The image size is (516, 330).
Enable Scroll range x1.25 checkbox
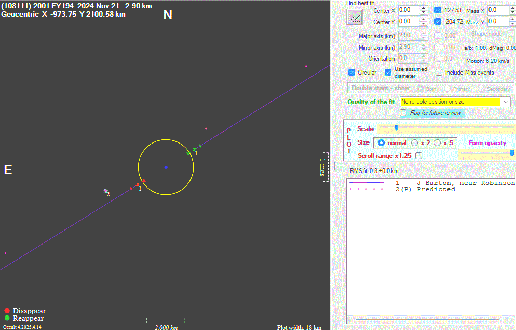tap(418, 155)
